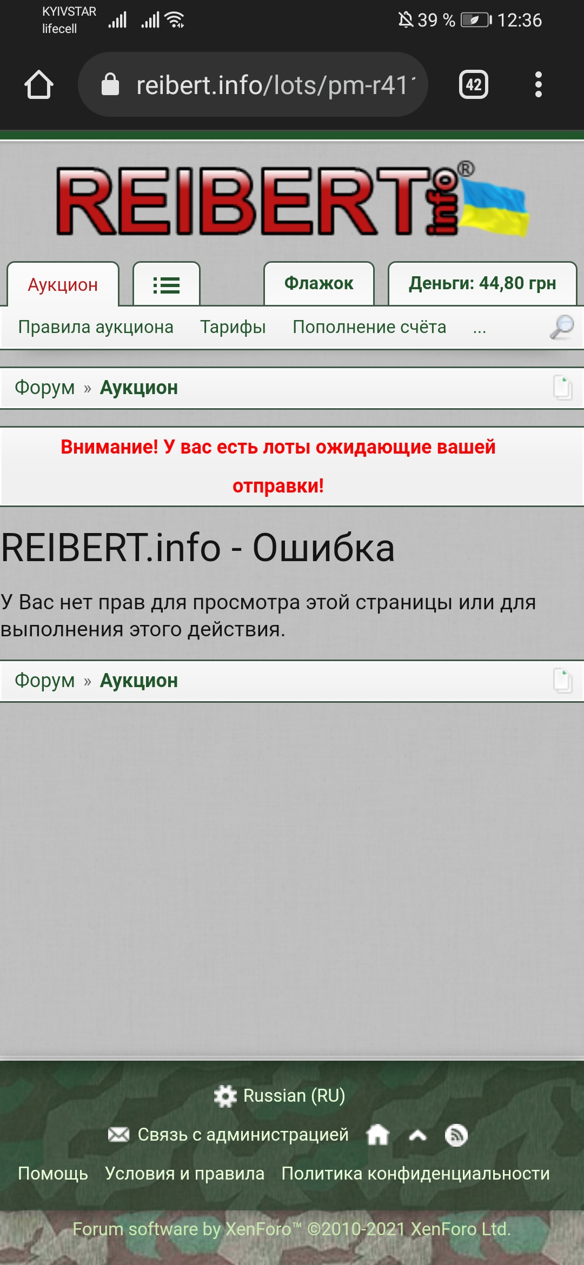The image size is (584, 1265).
Task: Open the Деньги: 44,80 грн balance tab
Action: coord(482,283)
